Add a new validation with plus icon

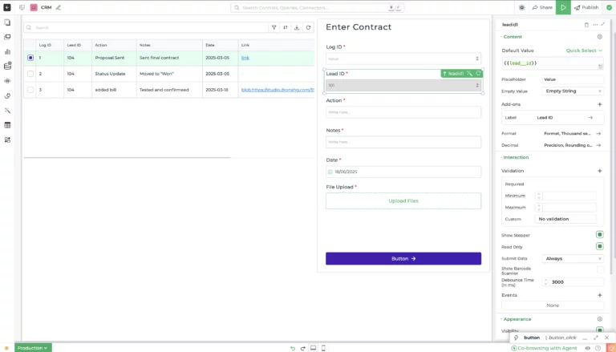click(x=599, y=171)
